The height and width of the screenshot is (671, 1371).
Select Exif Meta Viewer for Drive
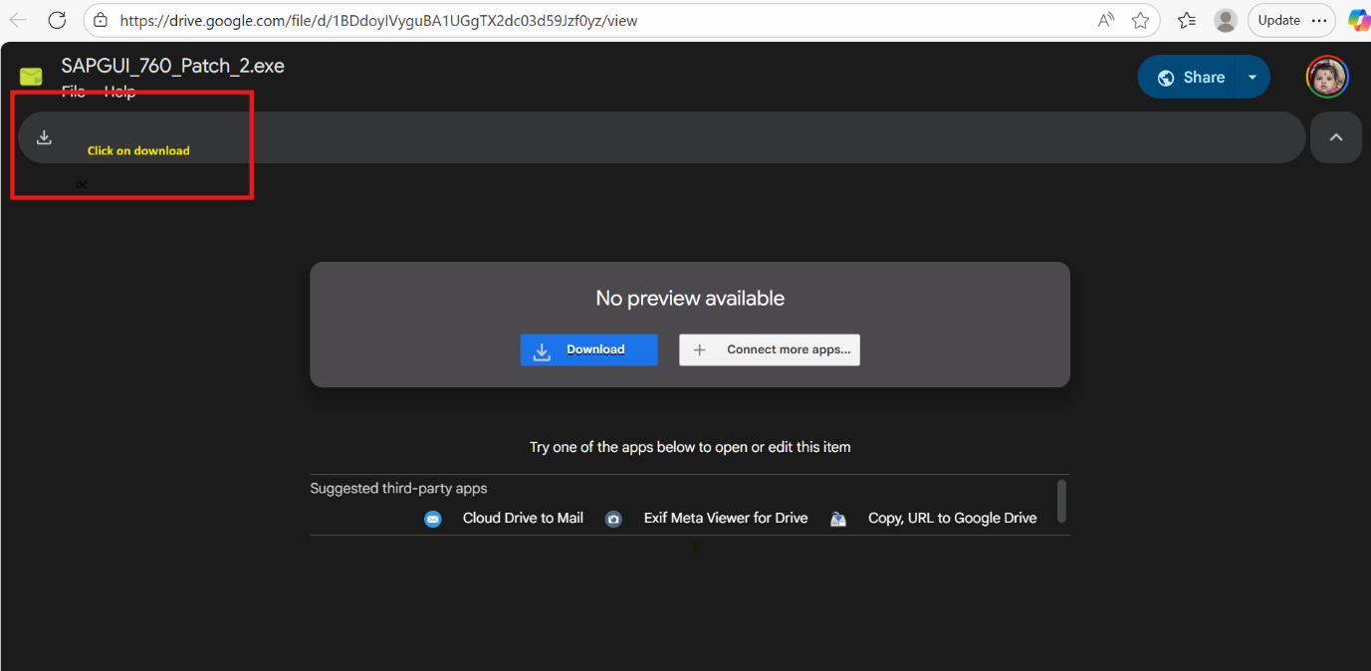[x=725, y=519]
